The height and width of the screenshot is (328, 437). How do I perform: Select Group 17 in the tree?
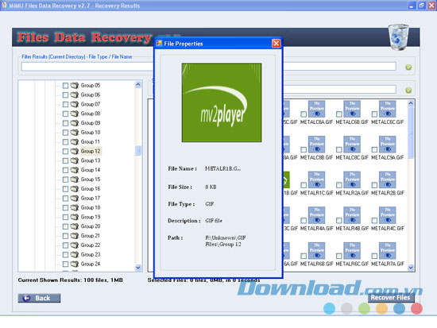click(x=91, y=198)
